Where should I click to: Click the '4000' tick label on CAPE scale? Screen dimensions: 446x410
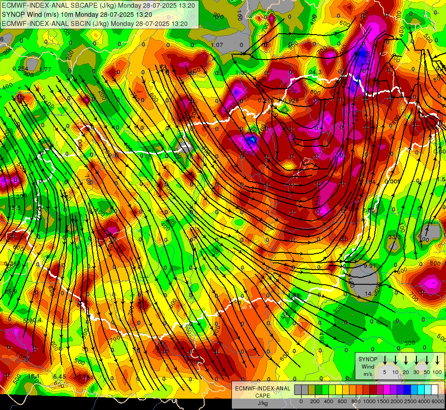424,401
